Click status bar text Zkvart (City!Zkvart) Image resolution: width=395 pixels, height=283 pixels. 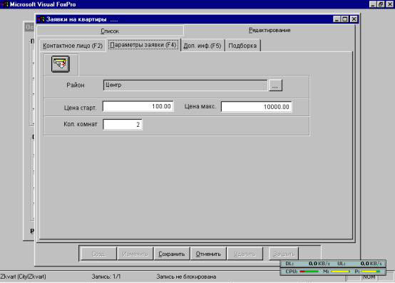coord(24,277)
